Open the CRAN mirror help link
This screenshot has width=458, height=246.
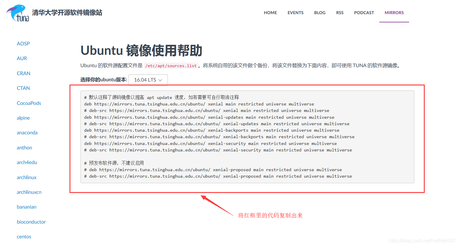(24, 73)
